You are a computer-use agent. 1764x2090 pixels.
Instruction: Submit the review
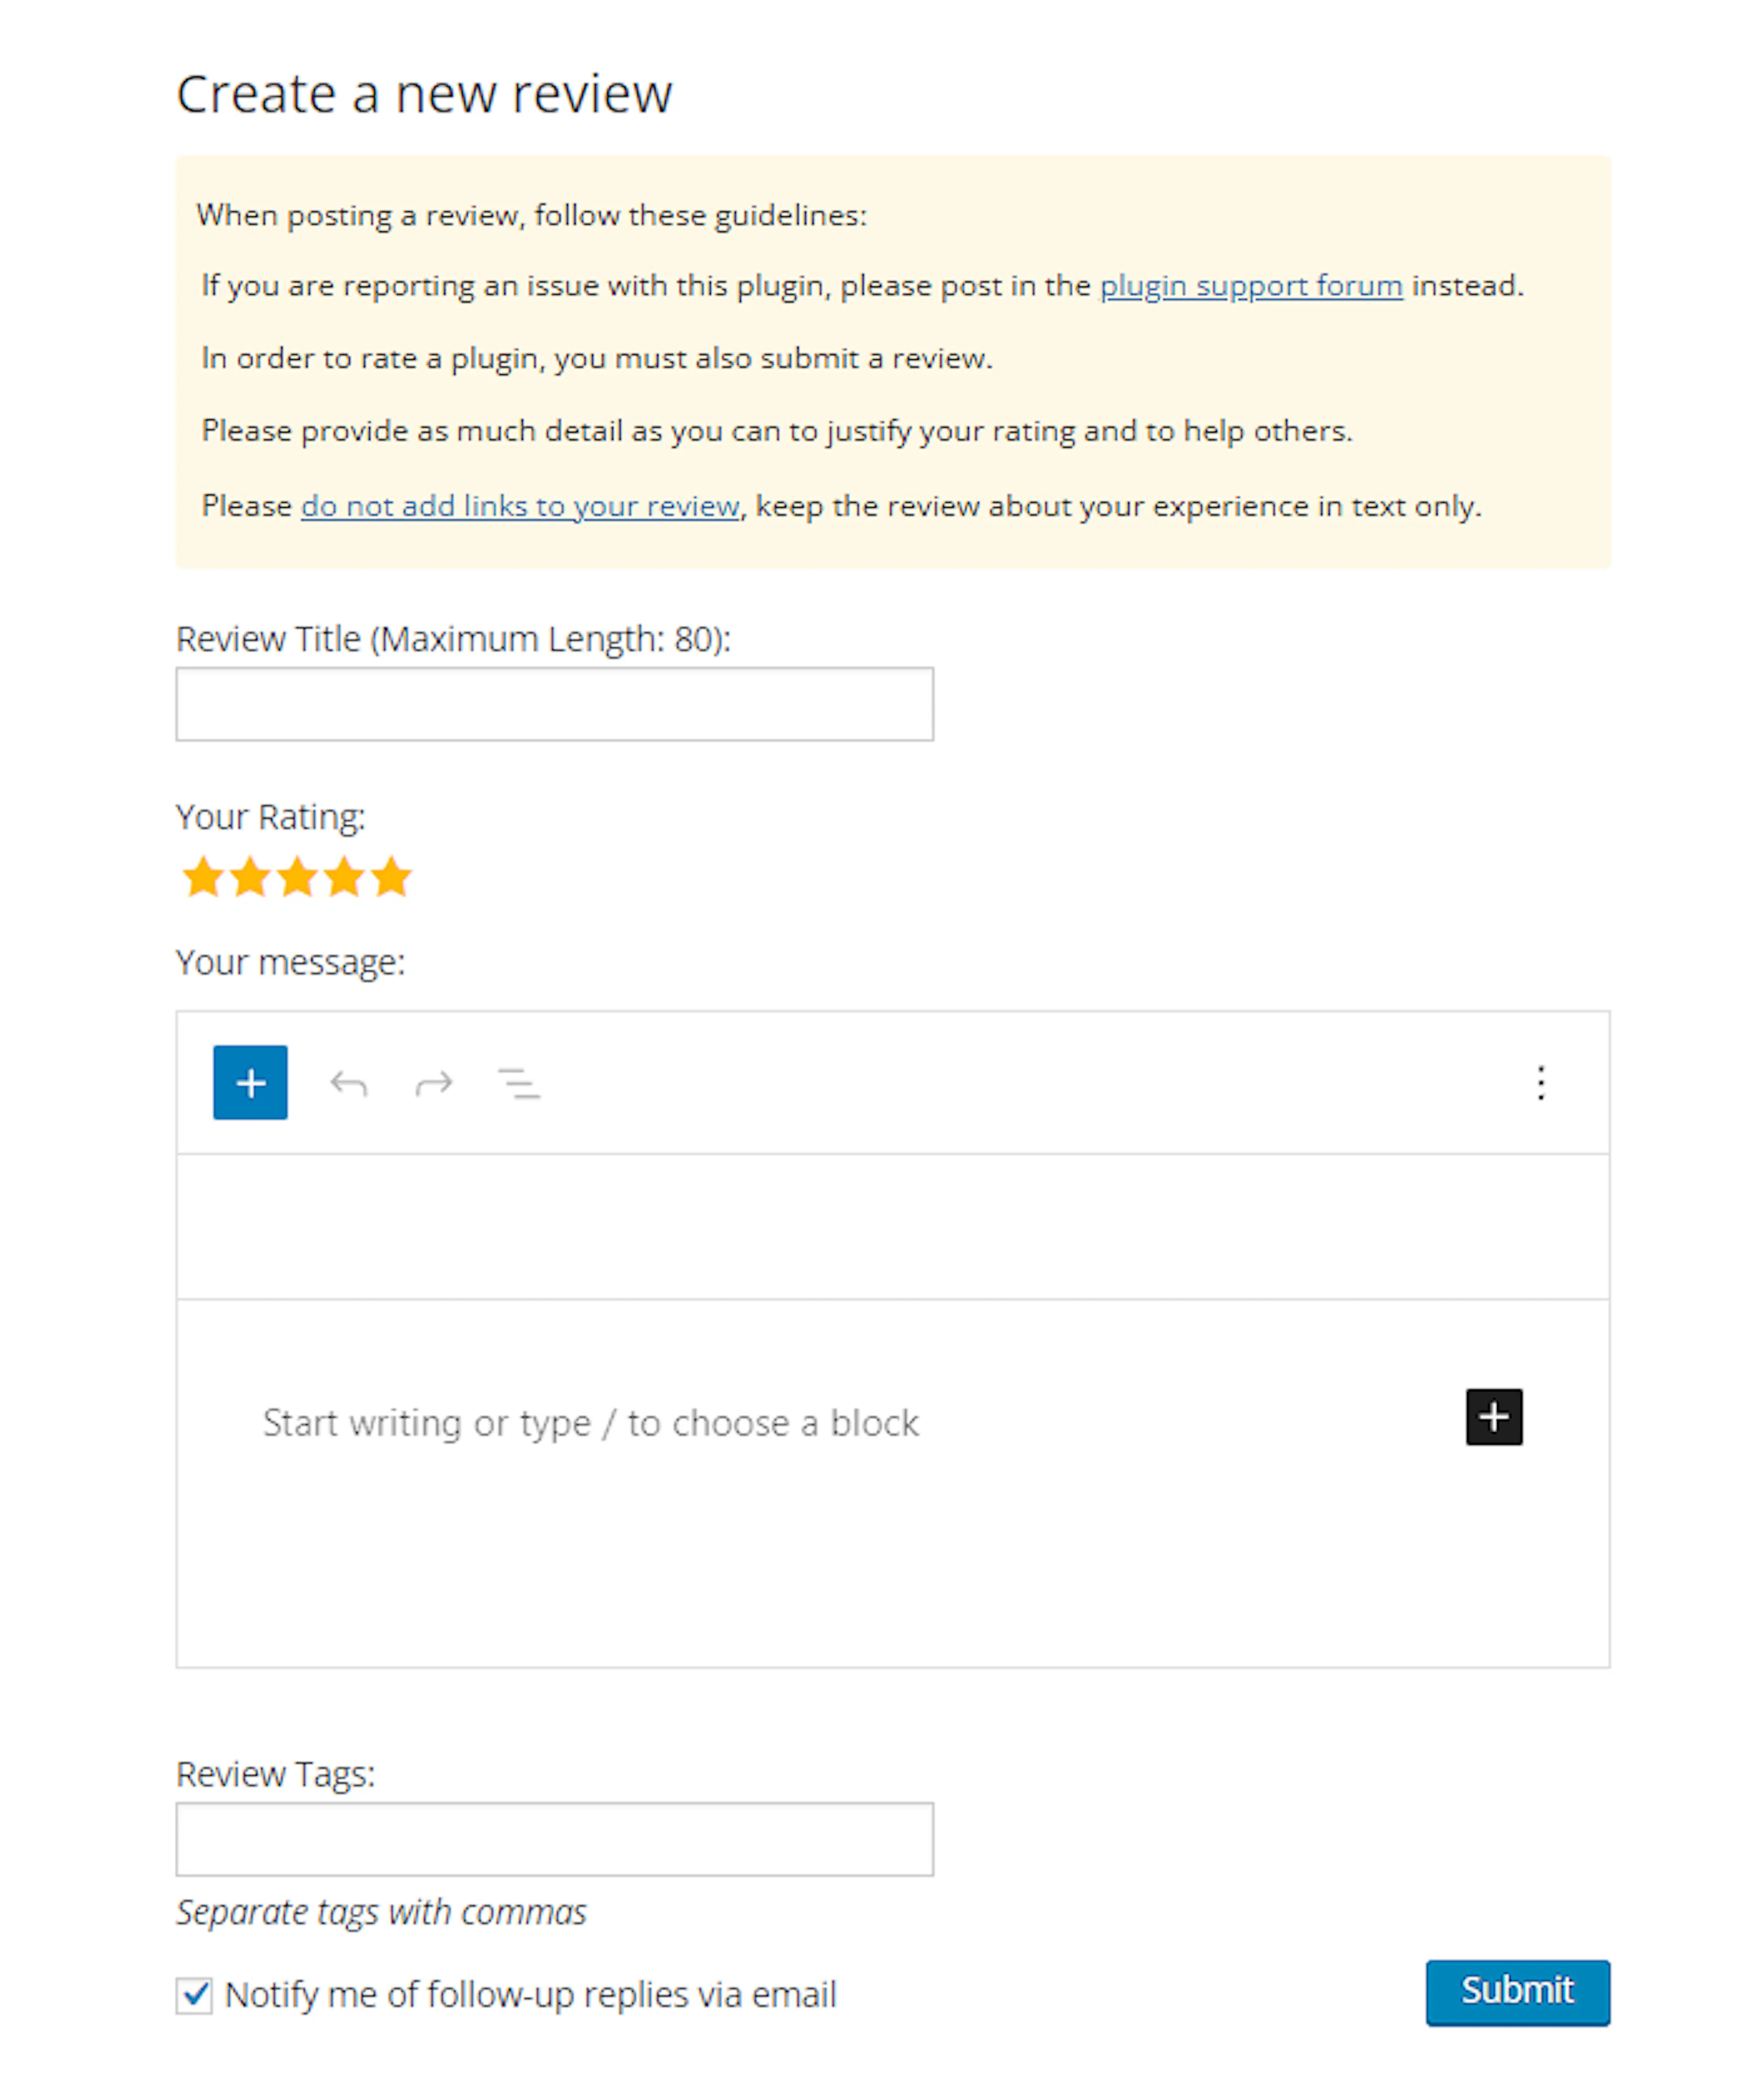tap(1518, 1993)
